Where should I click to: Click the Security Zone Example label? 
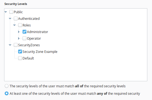coord(40,52)
